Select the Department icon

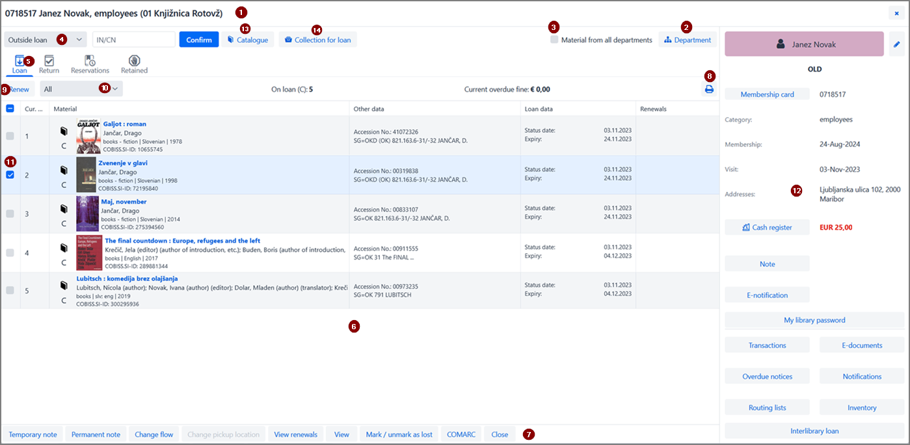[x=687, y=39]
